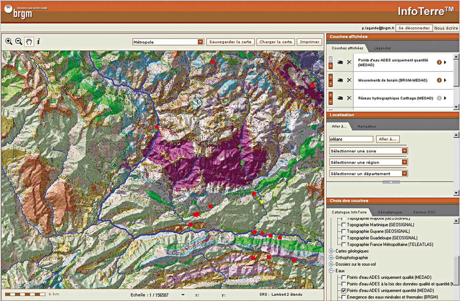Screen dimensions: 460x301
Task: Open the Métropole territory dropdown
Action: click(x=201, y=42)
